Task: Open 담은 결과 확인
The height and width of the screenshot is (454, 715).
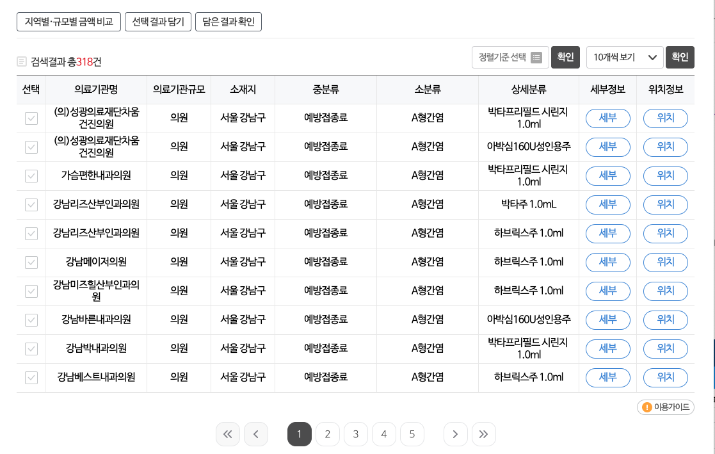Action: click(227, 21)
